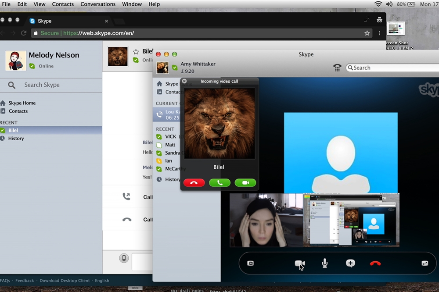Open the English language selector

(x=102, y=281)
